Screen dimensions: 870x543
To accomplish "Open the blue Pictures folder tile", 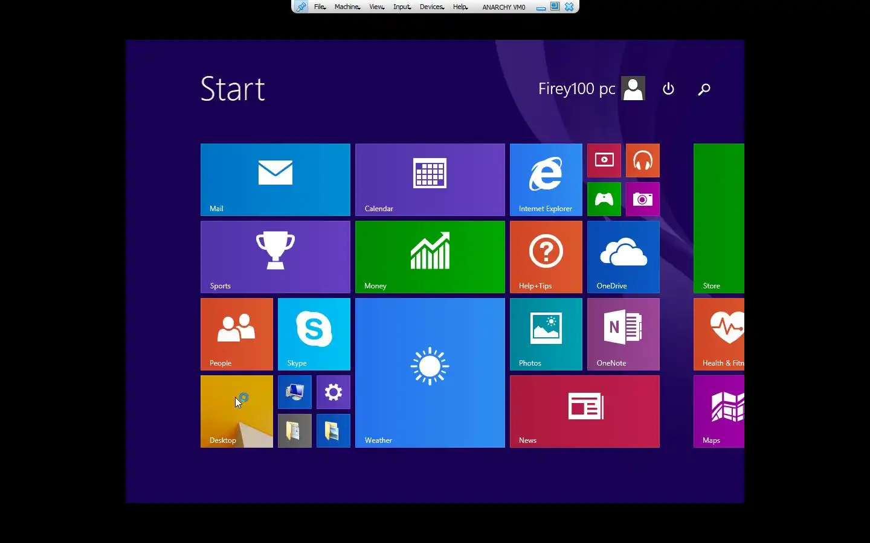I will tap(333, 431).
